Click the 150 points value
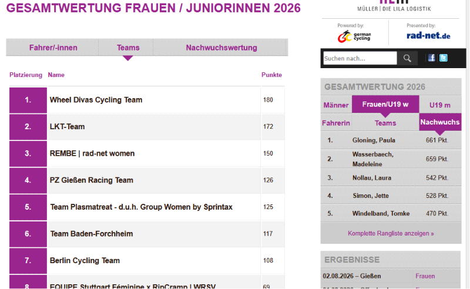Viewport: 470px width, 289px height. click(268, 153)
